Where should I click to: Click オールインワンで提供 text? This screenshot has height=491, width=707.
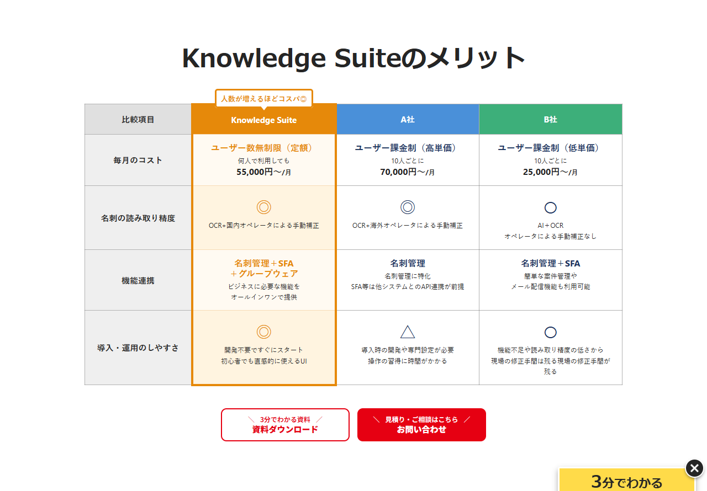pos(264,297)
